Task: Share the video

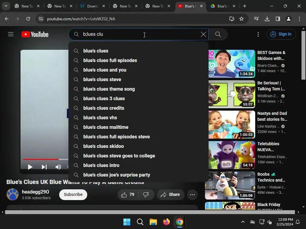Action: [170, 194]
